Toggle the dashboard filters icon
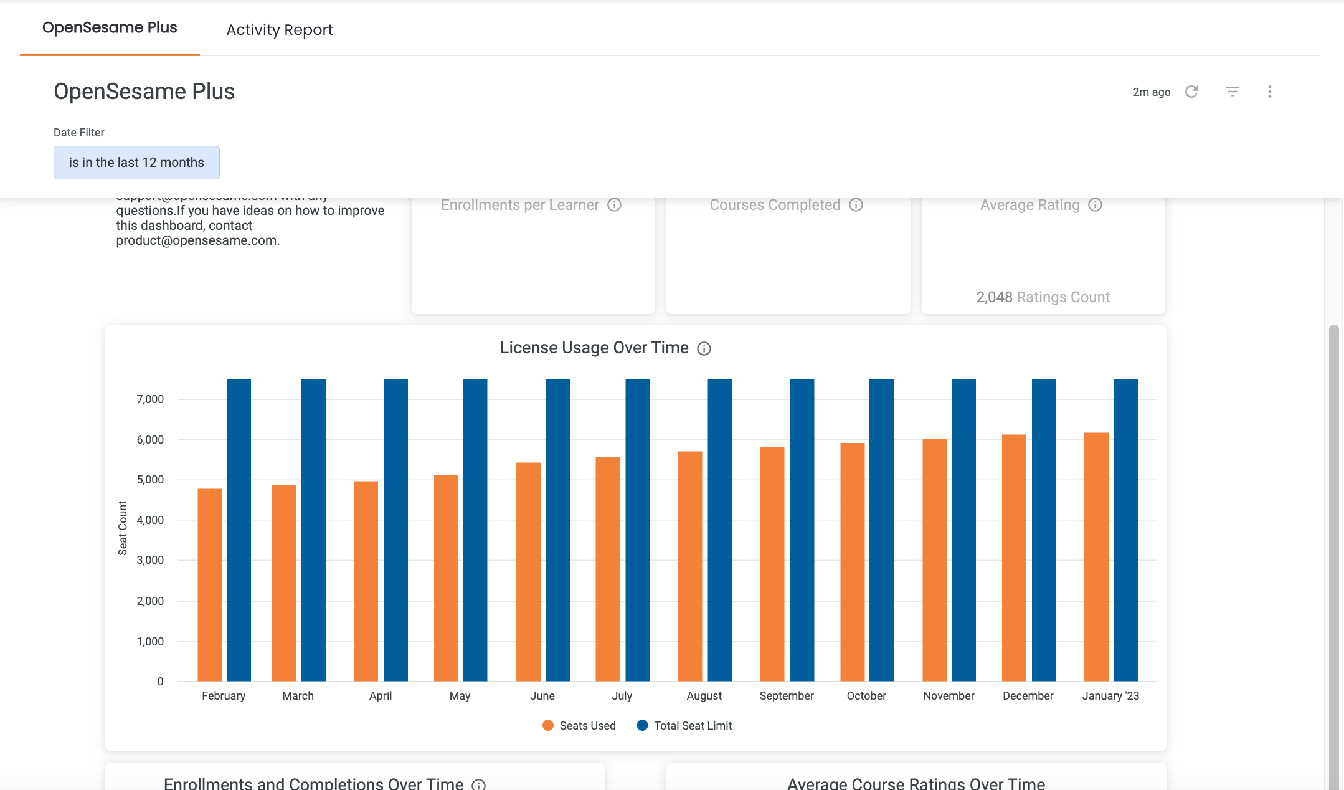This screenshot has width=1344, height=790. 1232,92
